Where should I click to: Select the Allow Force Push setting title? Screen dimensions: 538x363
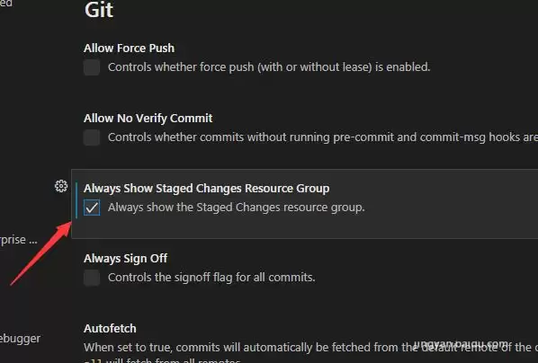[129, 48]
